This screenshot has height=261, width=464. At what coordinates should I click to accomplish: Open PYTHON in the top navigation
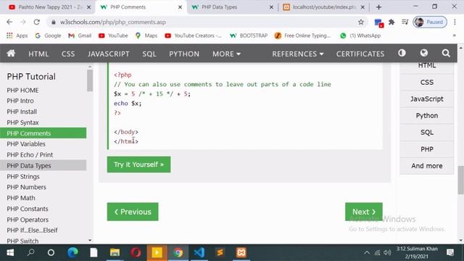click(x=184, y=54)
